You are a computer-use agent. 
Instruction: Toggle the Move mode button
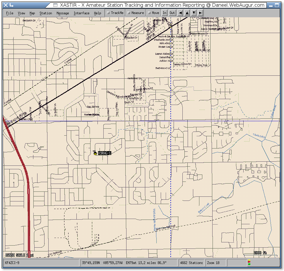(x=153, y=13)
